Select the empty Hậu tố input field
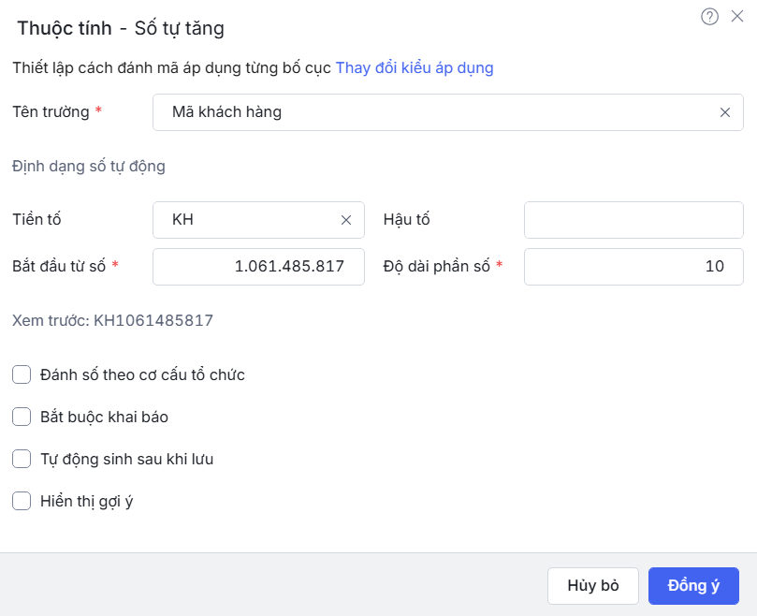 click(x=633, y=220)
